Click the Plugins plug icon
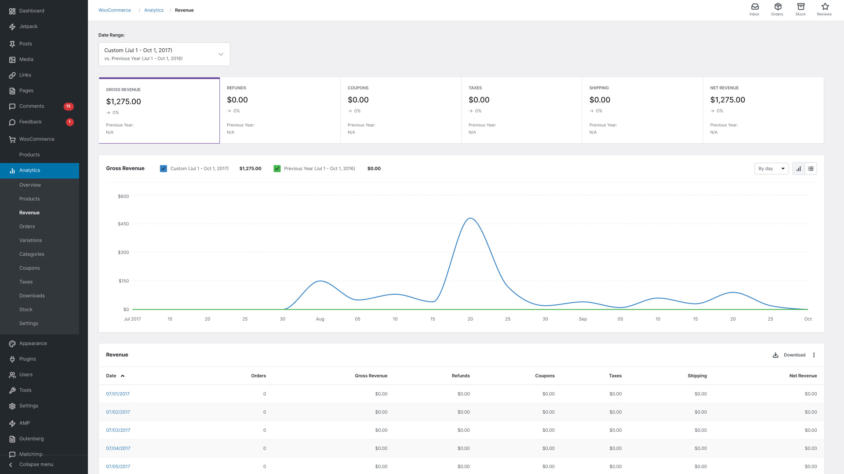 (12, 359)
